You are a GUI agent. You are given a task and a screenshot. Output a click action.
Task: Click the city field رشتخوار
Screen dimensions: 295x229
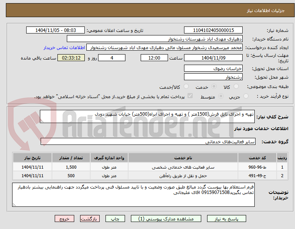tap(213, 77)
